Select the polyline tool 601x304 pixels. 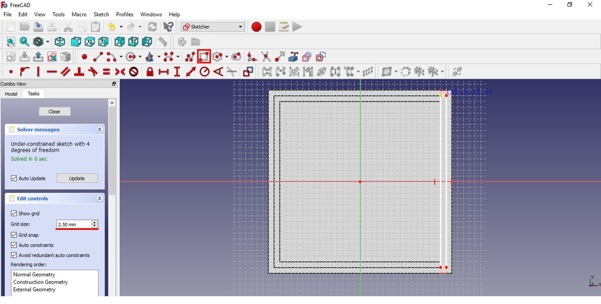190,57
